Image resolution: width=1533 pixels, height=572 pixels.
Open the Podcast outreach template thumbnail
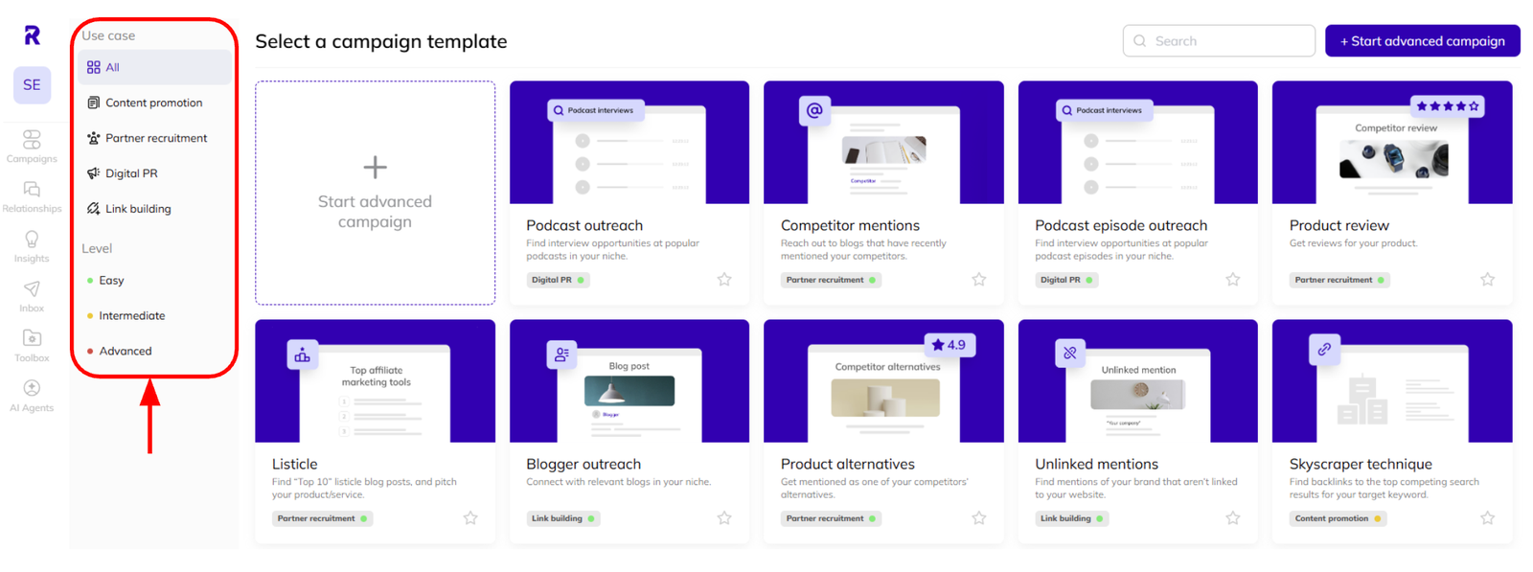click(x=629, y=143)
